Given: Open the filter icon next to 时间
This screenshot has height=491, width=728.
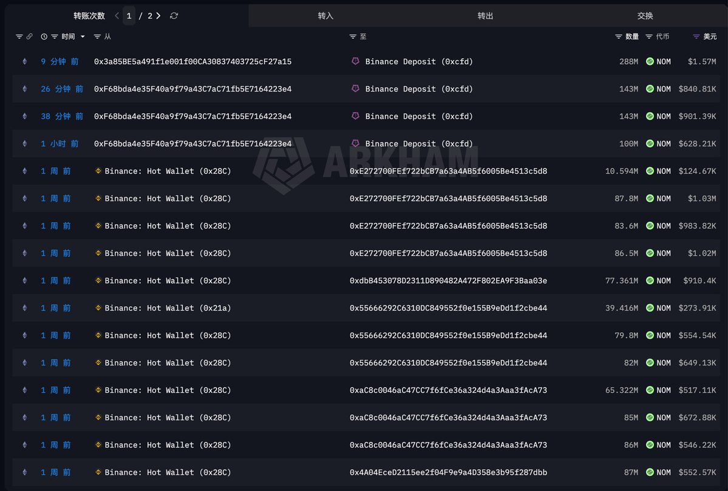Looking at the screenshot, I should (54, 36).
